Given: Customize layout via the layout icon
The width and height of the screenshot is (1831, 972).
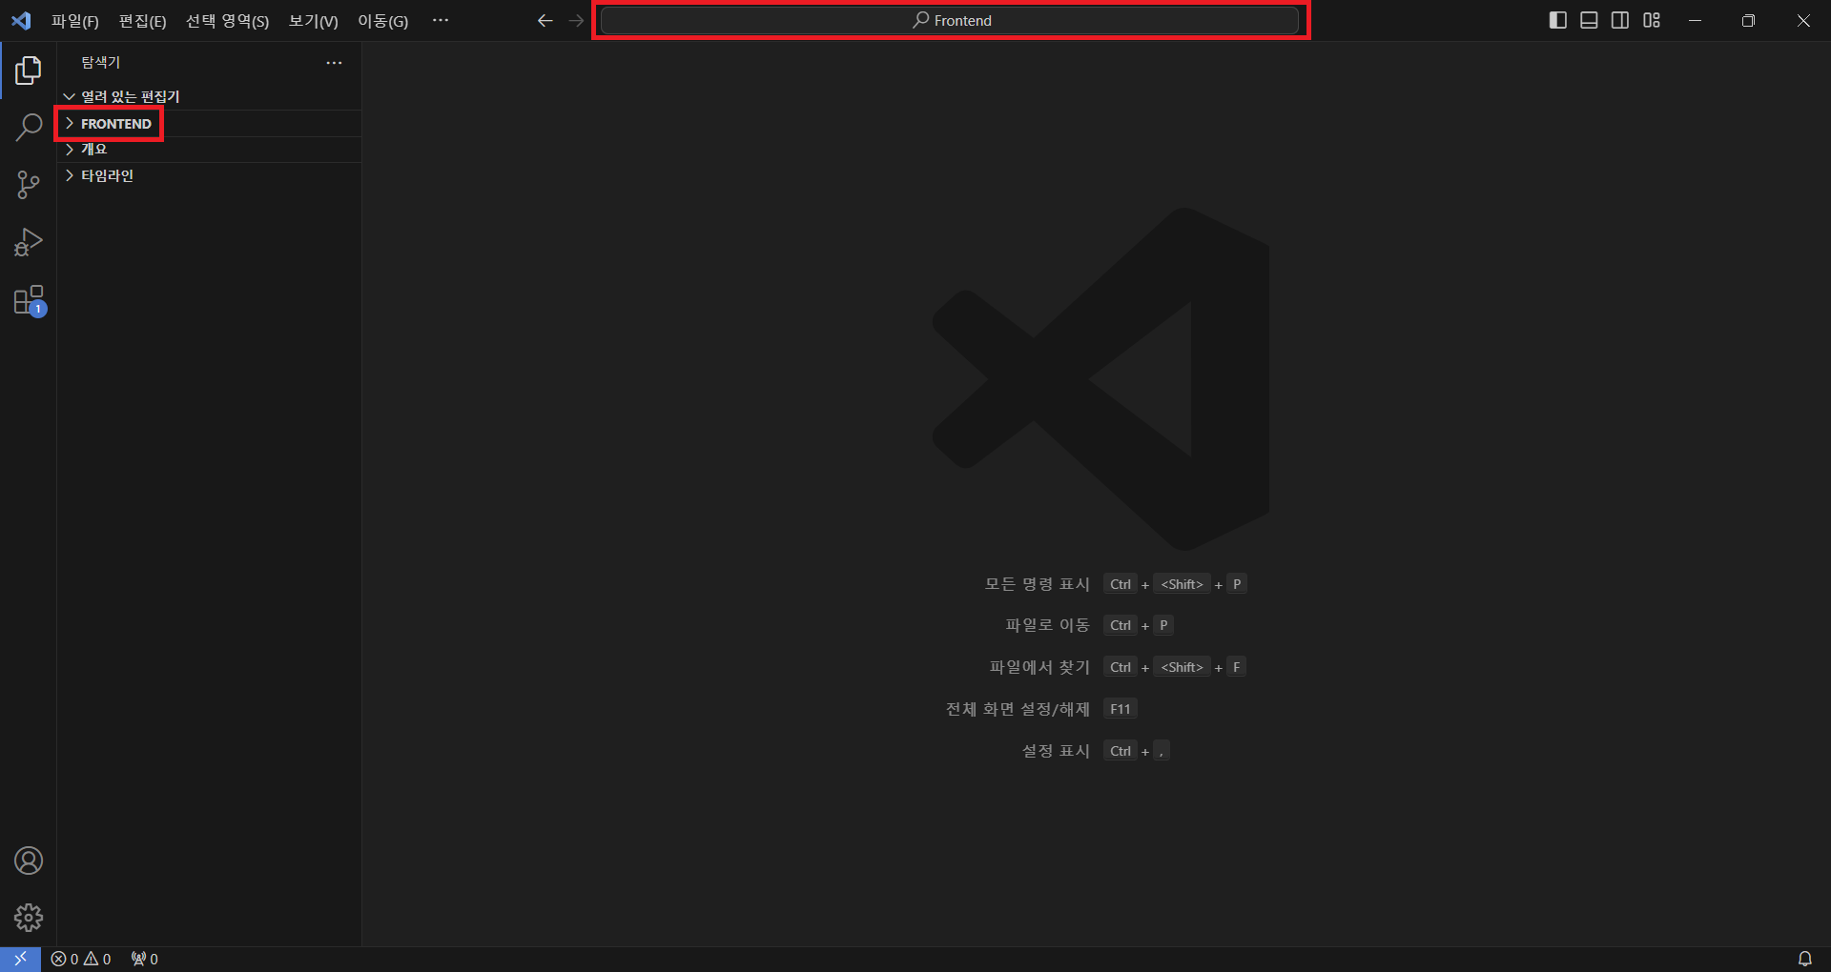Looking at the screenshot, I should coord(1652,20).
